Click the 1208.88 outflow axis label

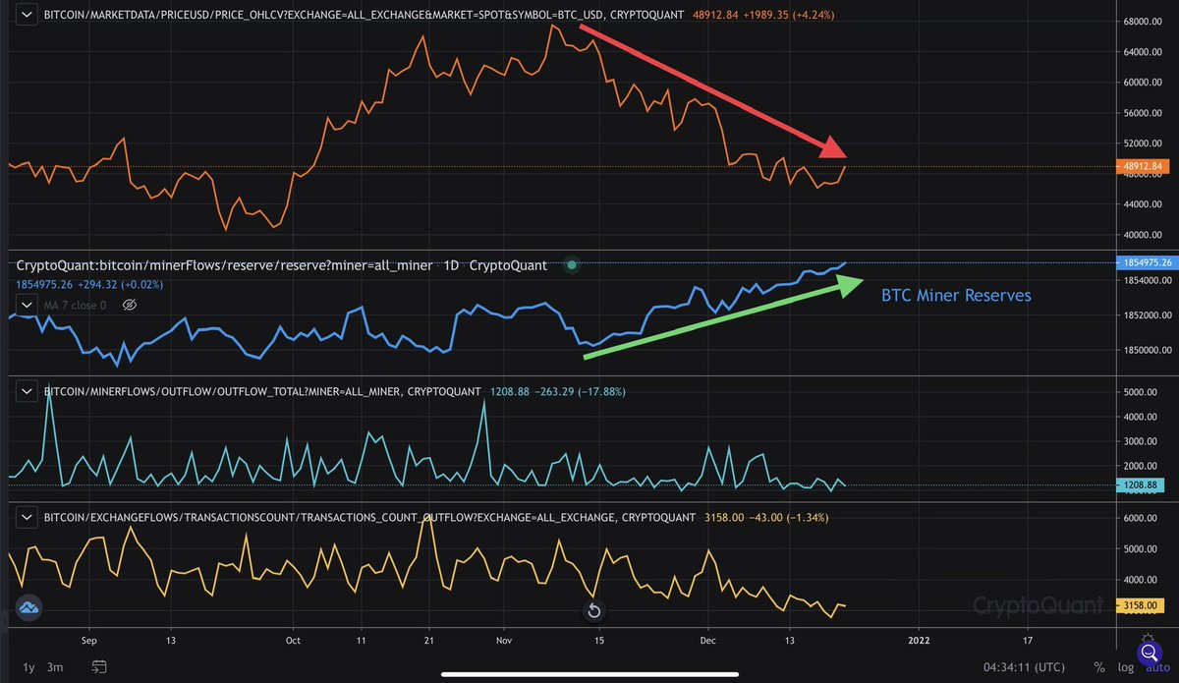click(x=1143, y=485)
